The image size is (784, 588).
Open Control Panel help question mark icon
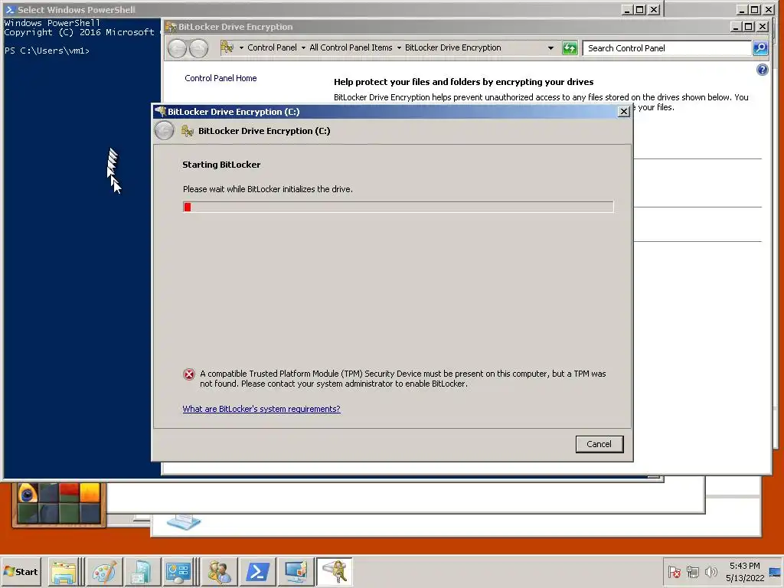point(762,70)
